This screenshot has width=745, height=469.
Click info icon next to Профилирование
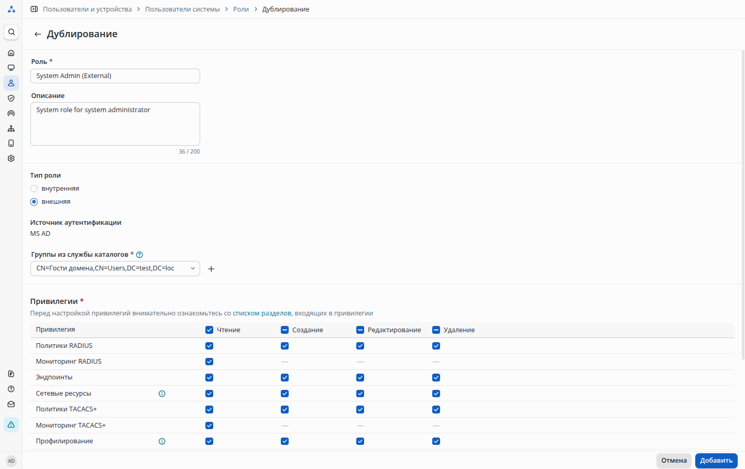pos(162,441)
